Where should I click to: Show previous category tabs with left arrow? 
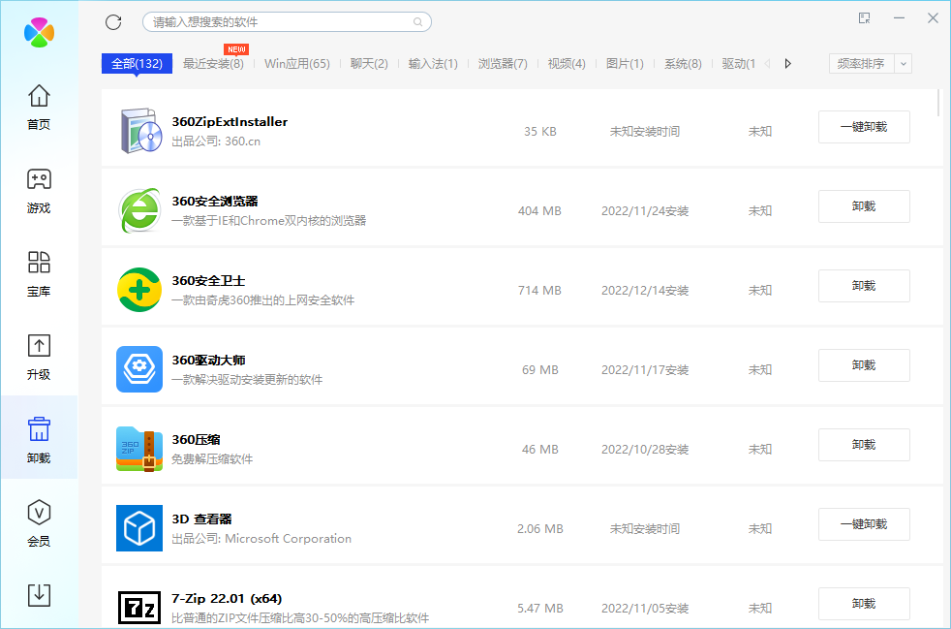(x=767, y=64)
